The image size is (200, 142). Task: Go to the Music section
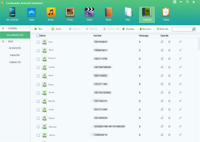coord(51,14)
